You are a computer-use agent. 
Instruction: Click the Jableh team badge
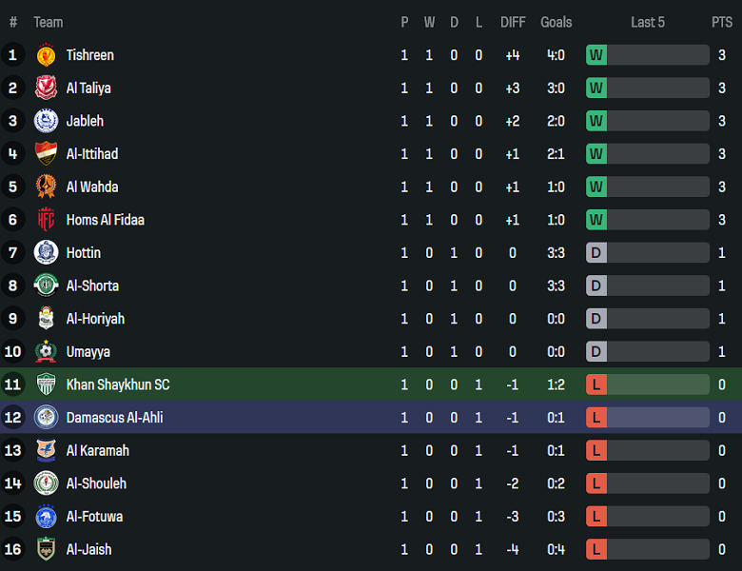[46, 121]
